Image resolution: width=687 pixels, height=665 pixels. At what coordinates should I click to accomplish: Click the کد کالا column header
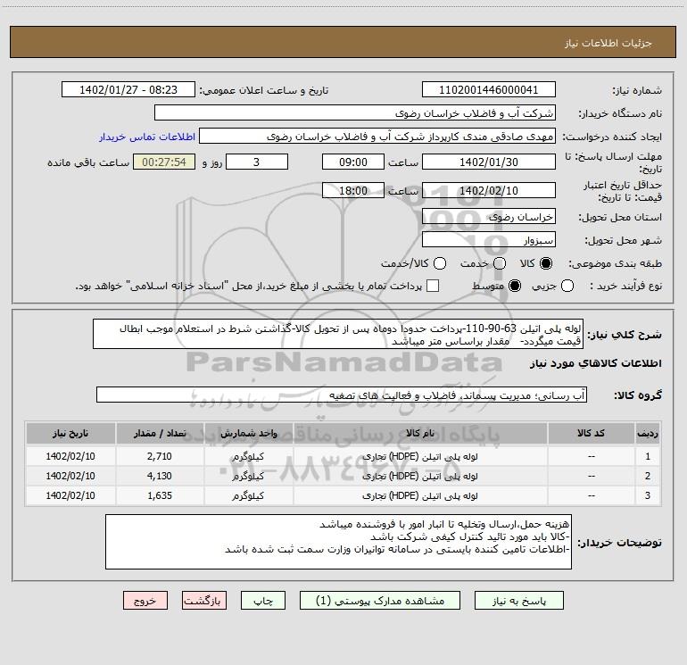[591, 434]
